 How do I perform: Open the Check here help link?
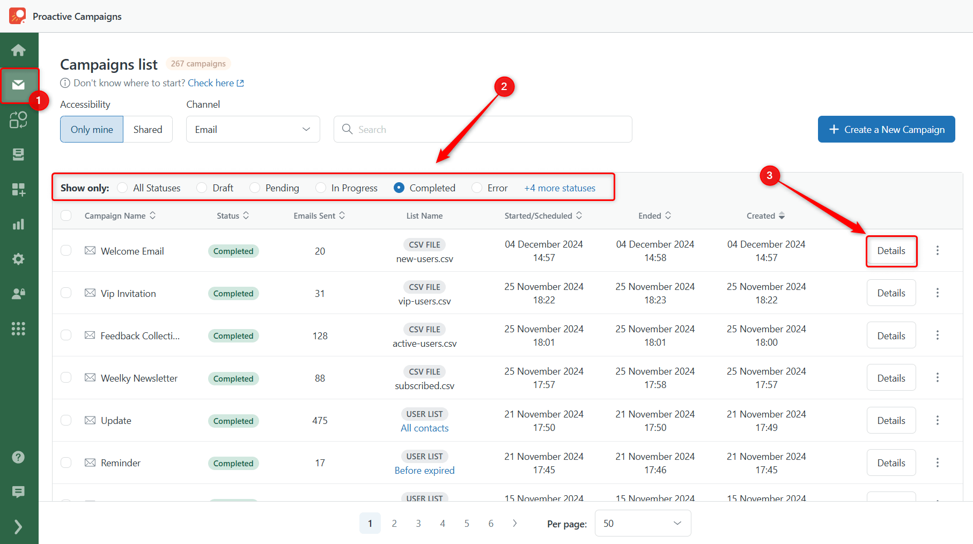(216, 83)
